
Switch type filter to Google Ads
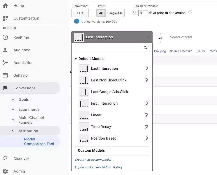(115, 13)
